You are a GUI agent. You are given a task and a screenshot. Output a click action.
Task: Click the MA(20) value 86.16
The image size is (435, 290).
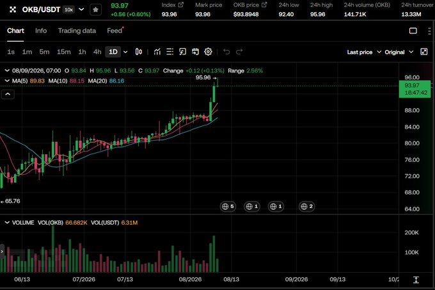click(116, 81)
